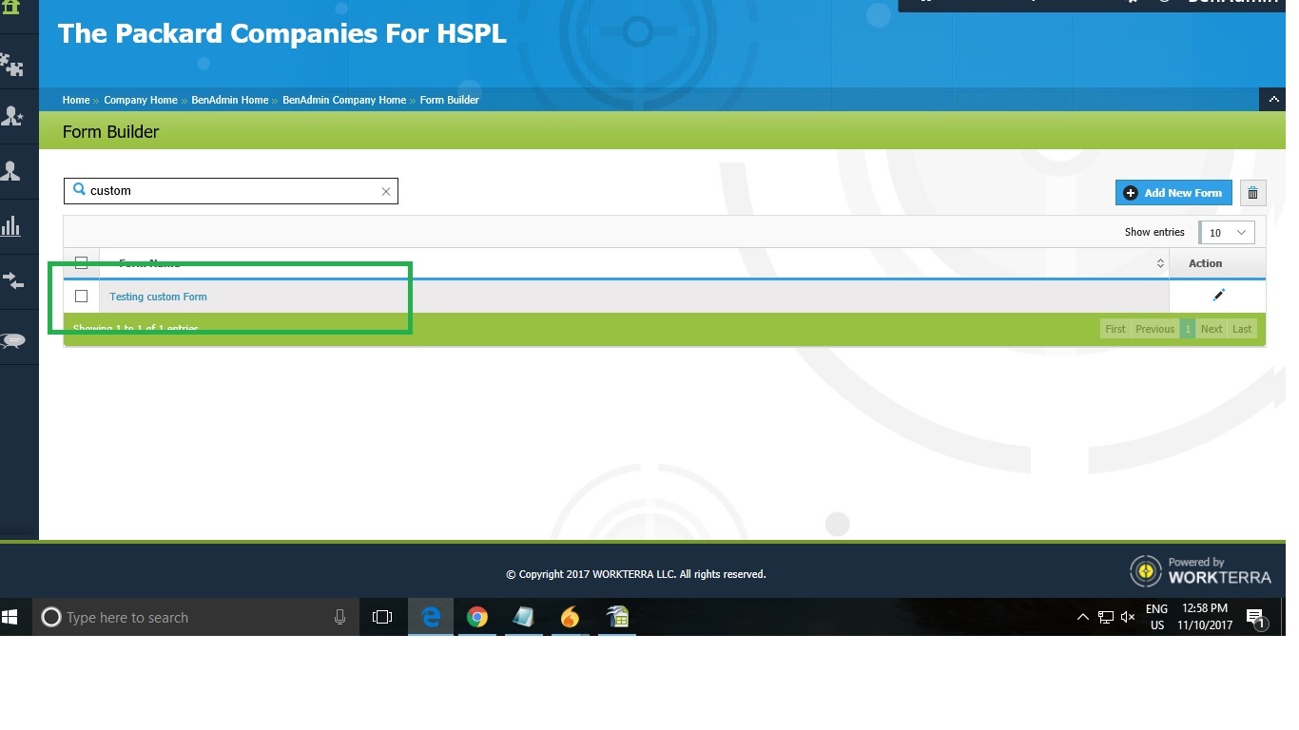Open the Windows Start menu
The height and width of the screenshot is (730, 1299).
pyautogui.click(x=11, y=617)
